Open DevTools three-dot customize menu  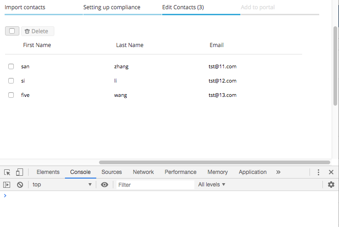tap(318, 172)
